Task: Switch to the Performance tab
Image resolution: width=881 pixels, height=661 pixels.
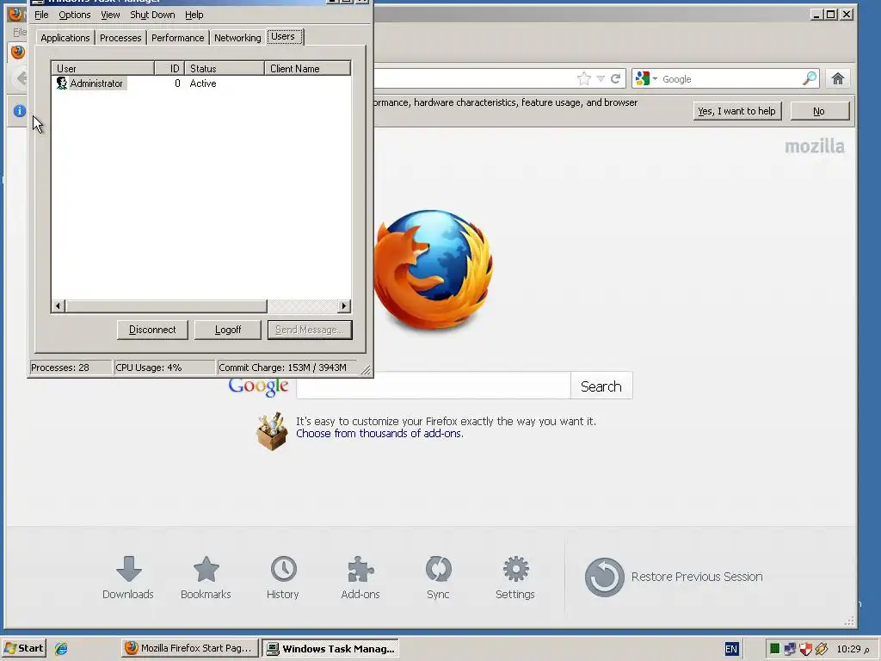Action: click(x=177, y=38)
